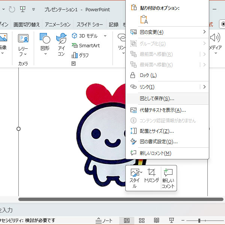
Task: Expand the レリーフ dropdown chevron
Action: tap(25, 54)
